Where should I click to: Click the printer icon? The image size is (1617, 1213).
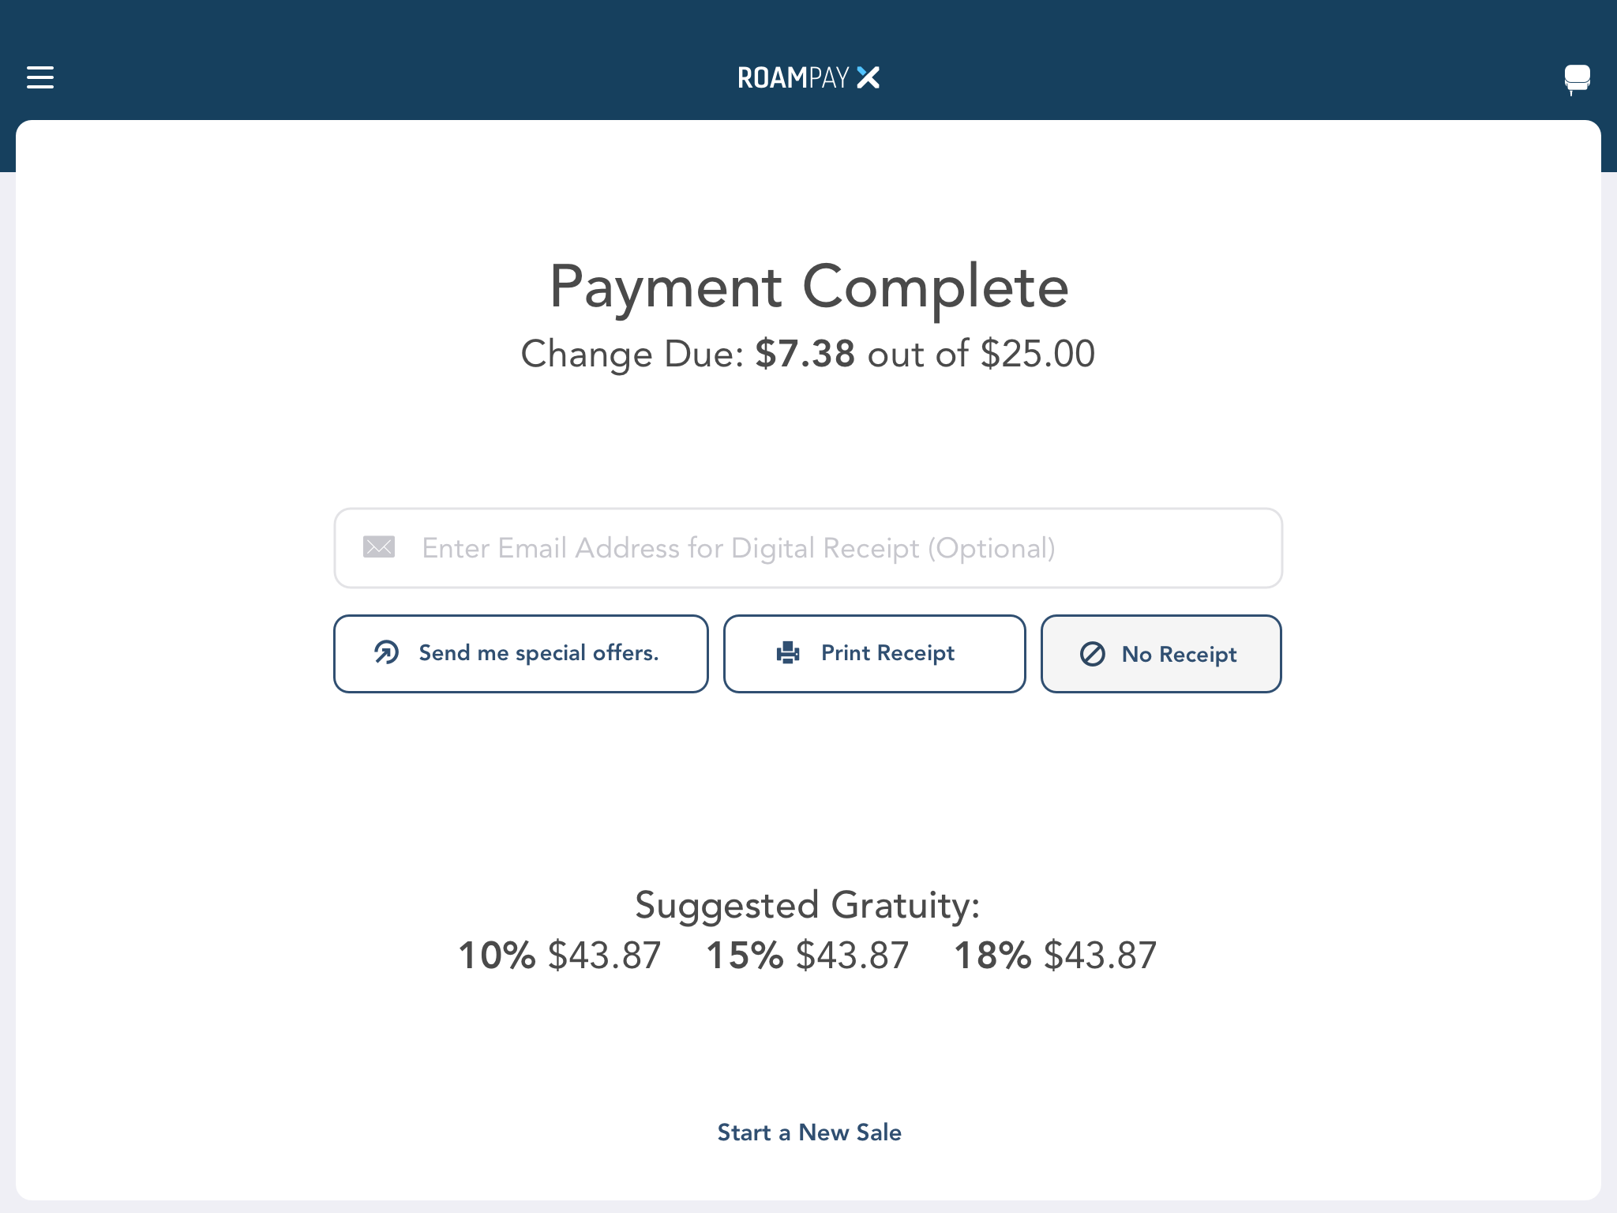(x=788, y=652)
